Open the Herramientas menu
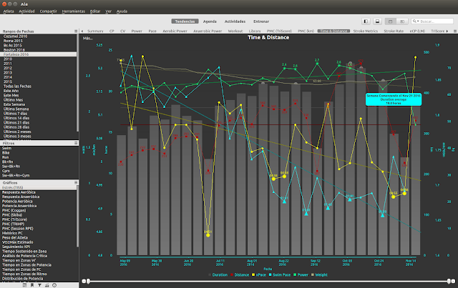The image size is (458, 288). 73,11
